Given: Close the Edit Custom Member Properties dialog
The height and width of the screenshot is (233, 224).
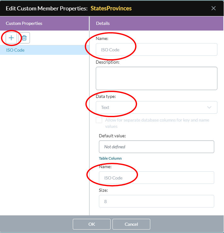Looking at the screenshot, I should (214, 8).
